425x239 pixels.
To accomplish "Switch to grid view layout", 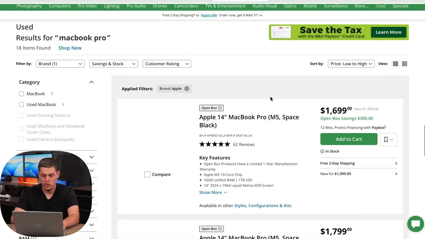I will coord(404,64).
